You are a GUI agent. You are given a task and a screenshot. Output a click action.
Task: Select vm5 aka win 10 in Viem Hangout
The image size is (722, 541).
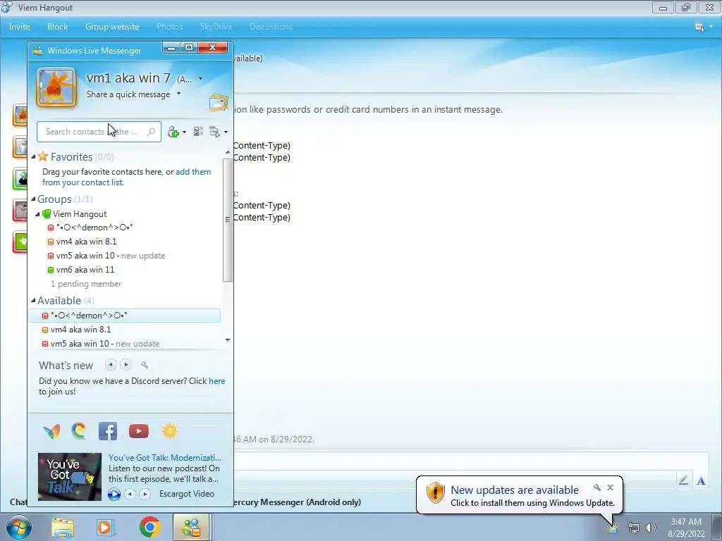[x=106, y=256]
